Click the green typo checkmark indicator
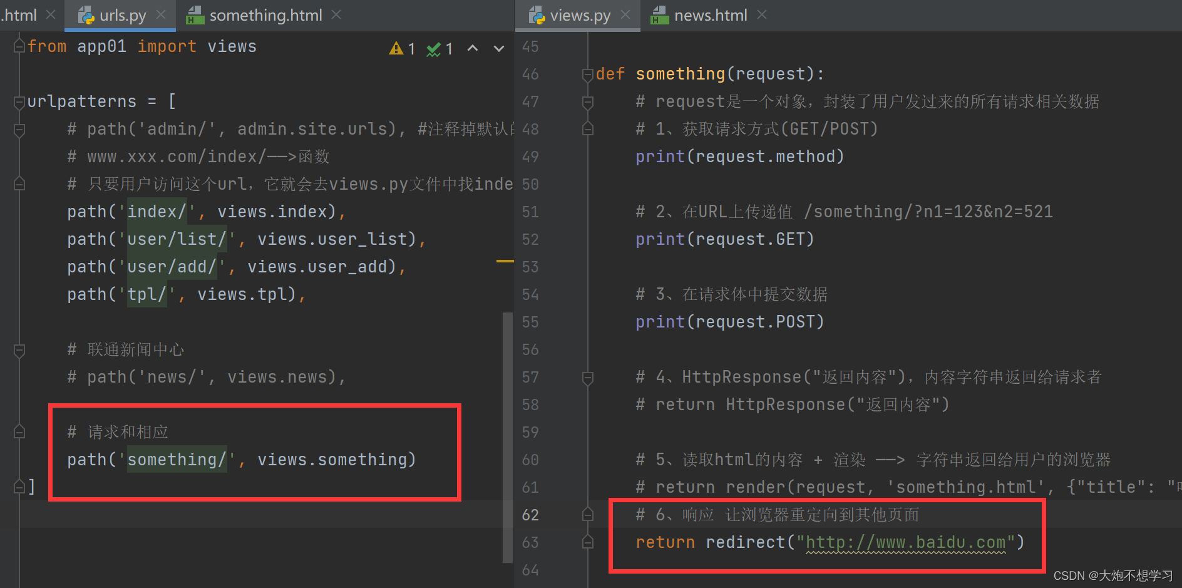This screenshot has width=1182, height=588. (x=434, y=49)
